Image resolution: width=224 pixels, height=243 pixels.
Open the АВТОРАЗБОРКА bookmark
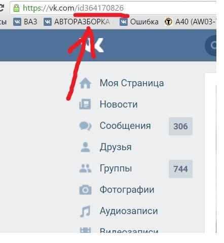click(77, 22)
